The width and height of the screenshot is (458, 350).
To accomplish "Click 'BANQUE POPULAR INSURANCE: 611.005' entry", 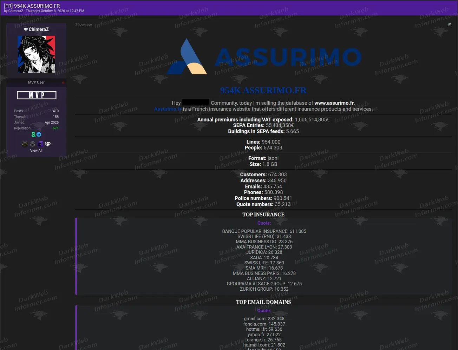I will 264,231.
